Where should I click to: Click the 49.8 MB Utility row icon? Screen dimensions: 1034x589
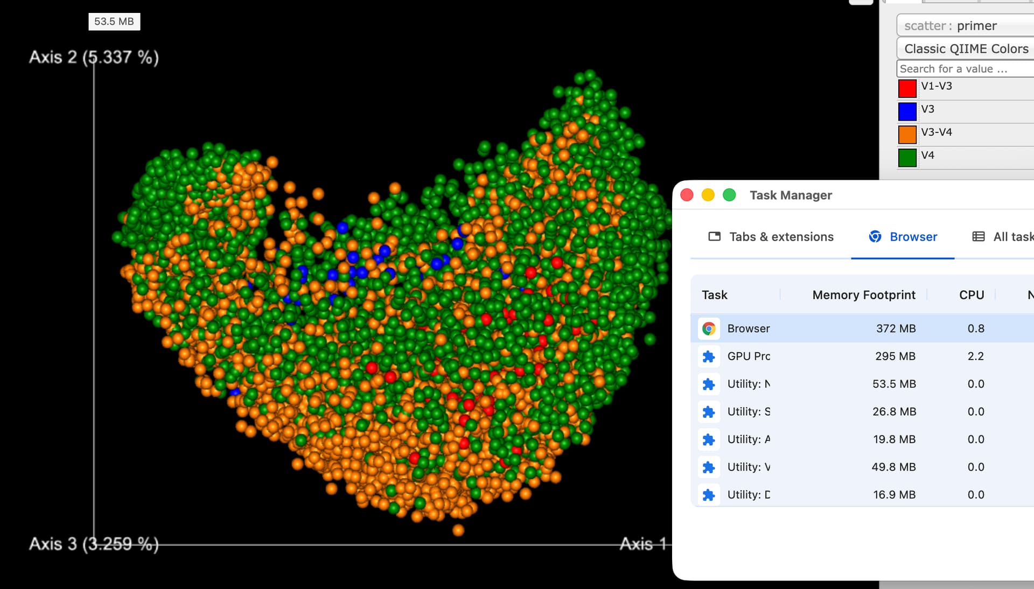coord(709,467)
